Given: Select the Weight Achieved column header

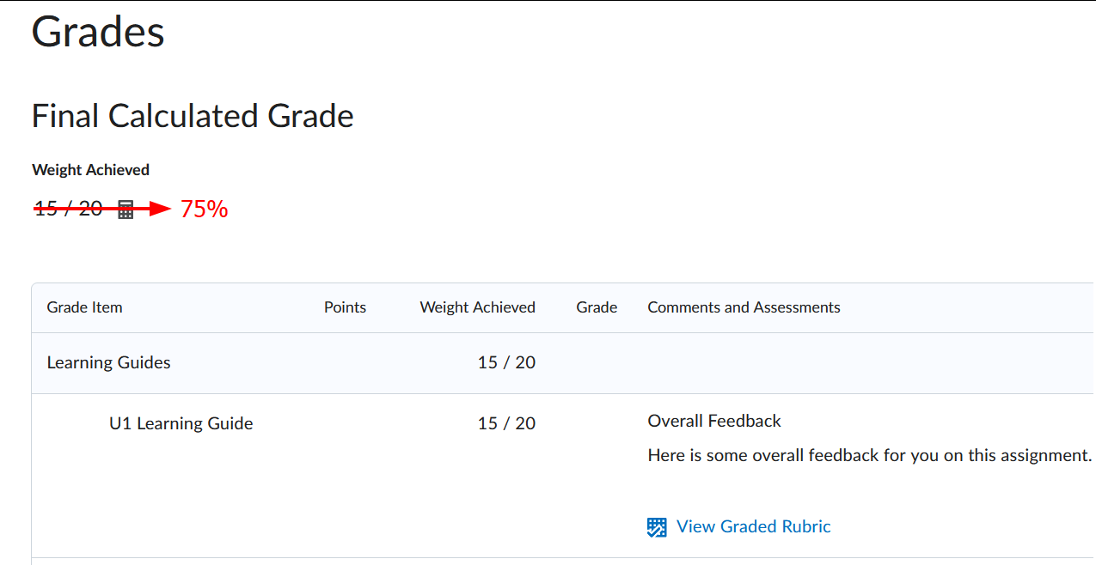Looking at the screenshot, I should pos(477,307).
